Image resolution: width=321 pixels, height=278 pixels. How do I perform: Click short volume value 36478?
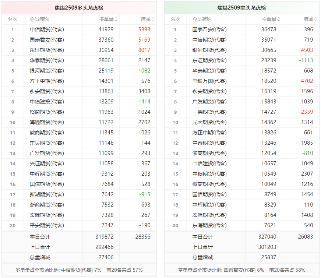pos(269,29)
